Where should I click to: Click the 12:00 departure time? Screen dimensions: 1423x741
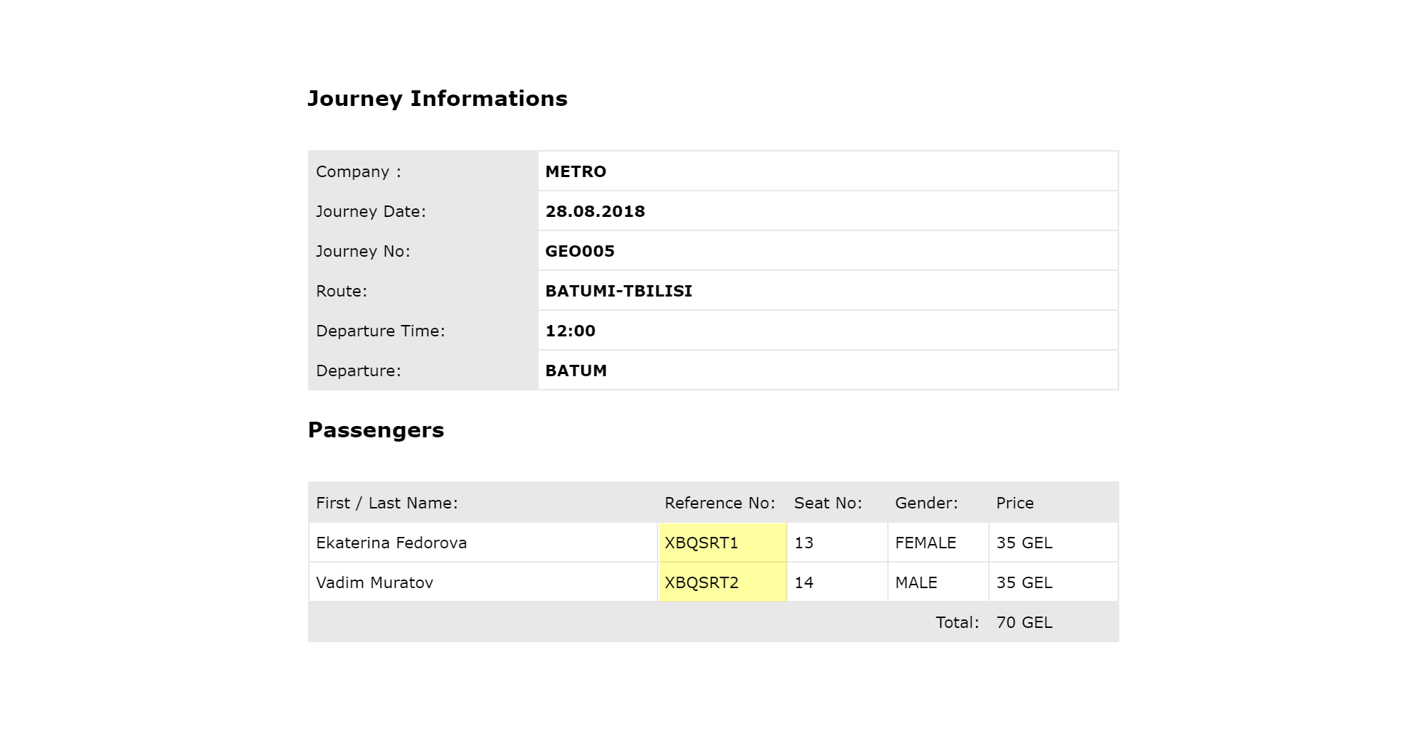[571, 331]
